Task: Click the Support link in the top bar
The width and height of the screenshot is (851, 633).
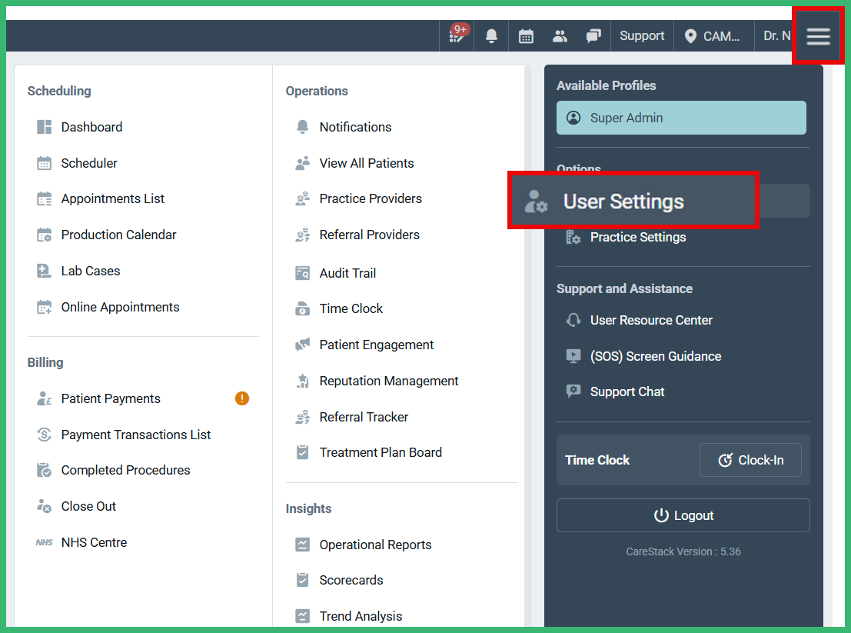Action: tap(642, 35)
